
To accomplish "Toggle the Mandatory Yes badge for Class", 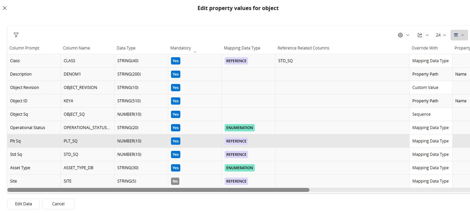I will (176, 61).
